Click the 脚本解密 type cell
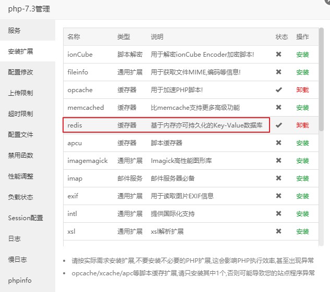 [x=130, y=55]
